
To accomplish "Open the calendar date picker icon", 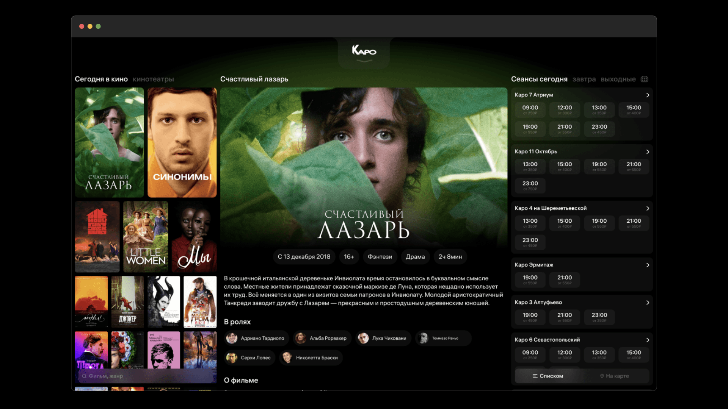I will (645, 79).
